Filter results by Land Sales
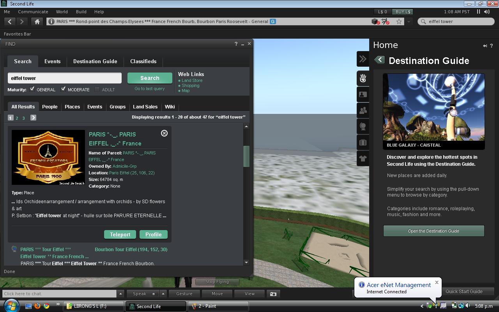The height and width of the screenshot is (312, 499). pos(145,106)
